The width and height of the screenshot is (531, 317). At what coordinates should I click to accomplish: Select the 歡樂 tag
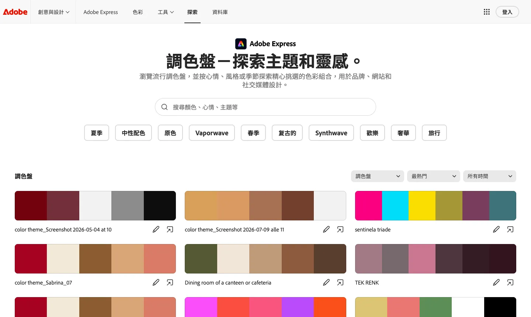[x=372, y=133]
